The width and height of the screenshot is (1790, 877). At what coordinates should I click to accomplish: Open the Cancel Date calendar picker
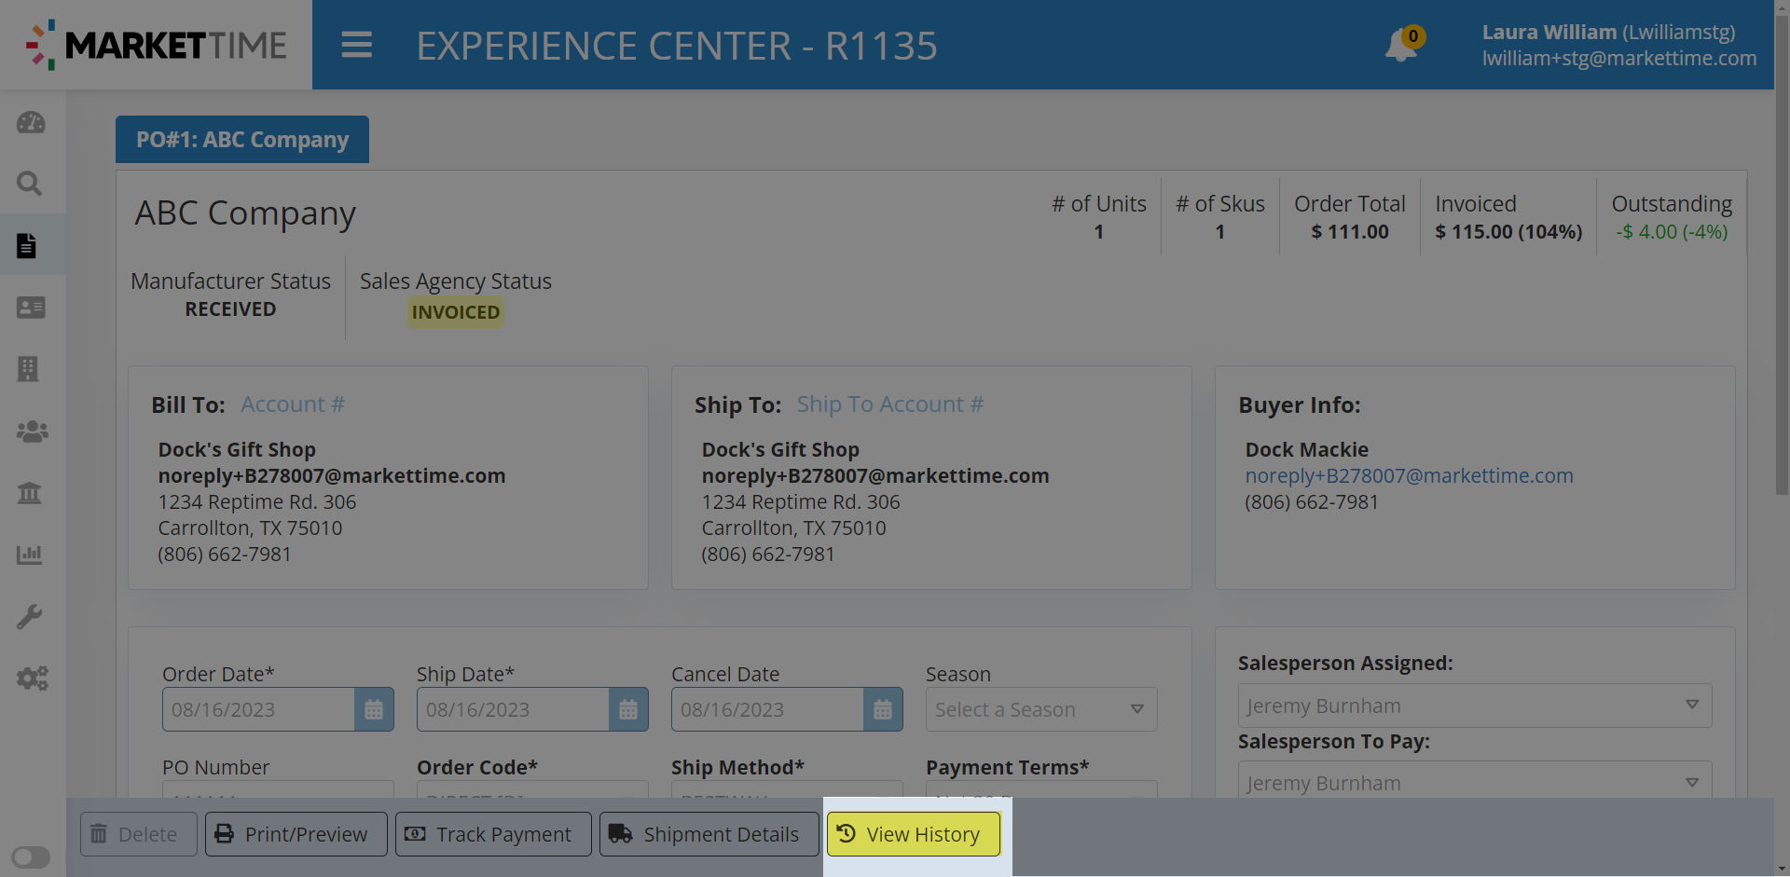(x=883, y=709)
